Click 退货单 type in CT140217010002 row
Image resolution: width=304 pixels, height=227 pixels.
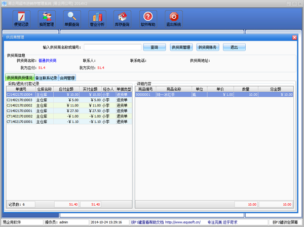124,117
